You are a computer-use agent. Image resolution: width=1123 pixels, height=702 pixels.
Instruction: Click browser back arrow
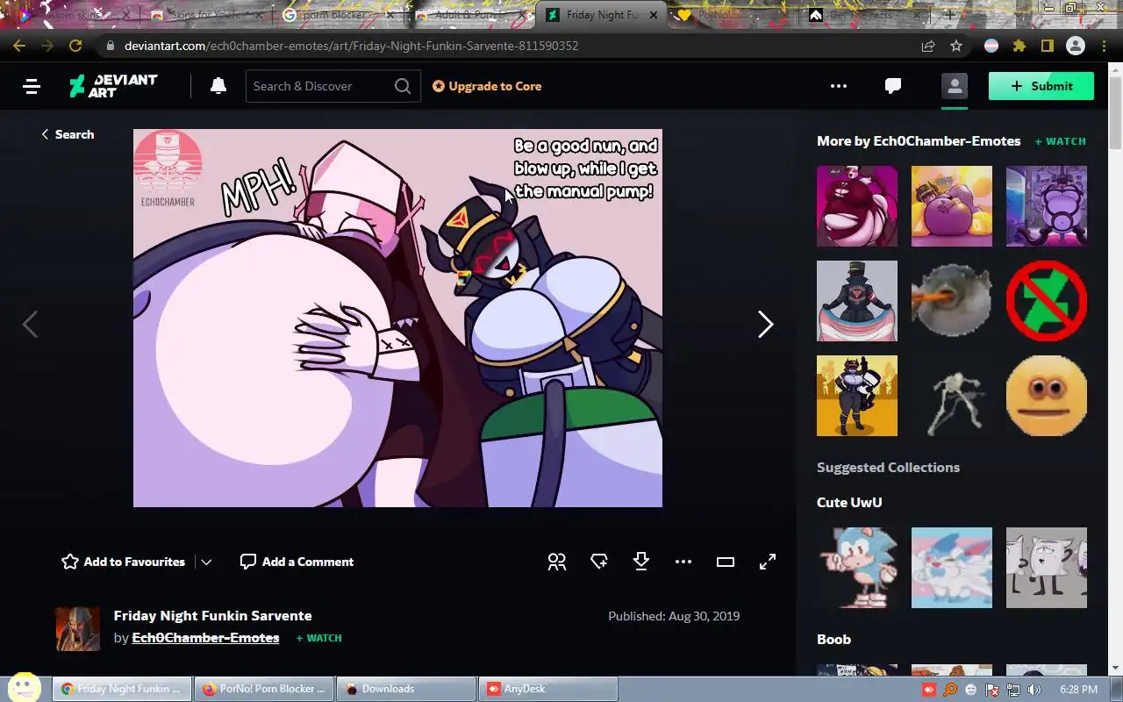(x=19, y=46)
